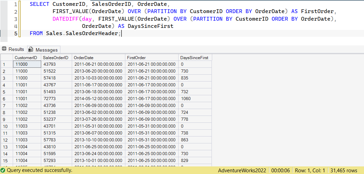Click CustomerID cell in row 1
364x174 pixels.
pos(27,64)
